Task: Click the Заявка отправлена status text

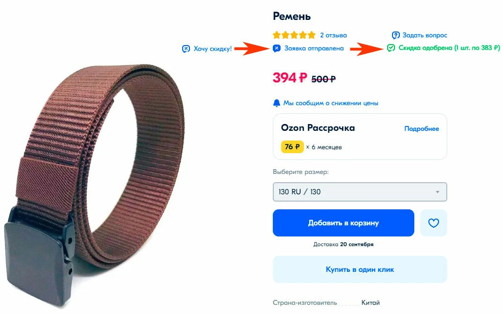Action: [x=314, y=48]
